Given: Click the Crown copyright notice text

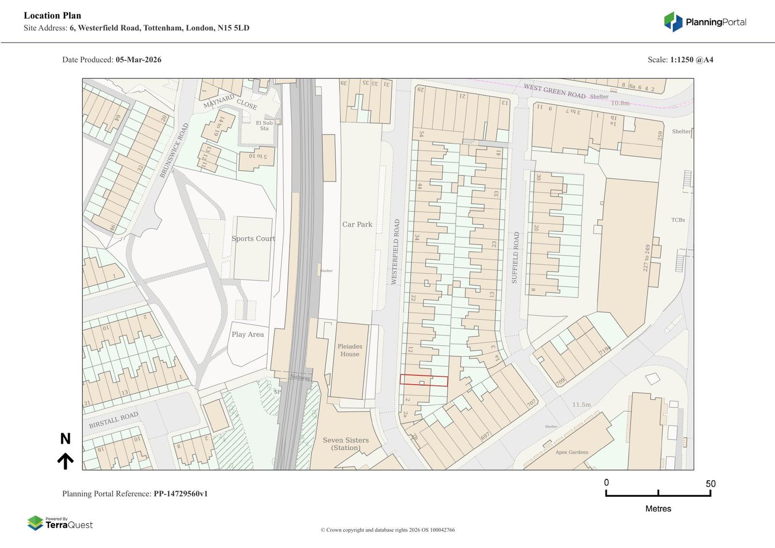Looking at the screenshot, I should pyautogui.click(x=387, y=530).
